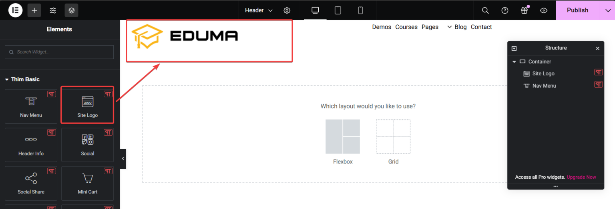
Task: Click the Add Element plus button
Action: [x=34, y=10]
